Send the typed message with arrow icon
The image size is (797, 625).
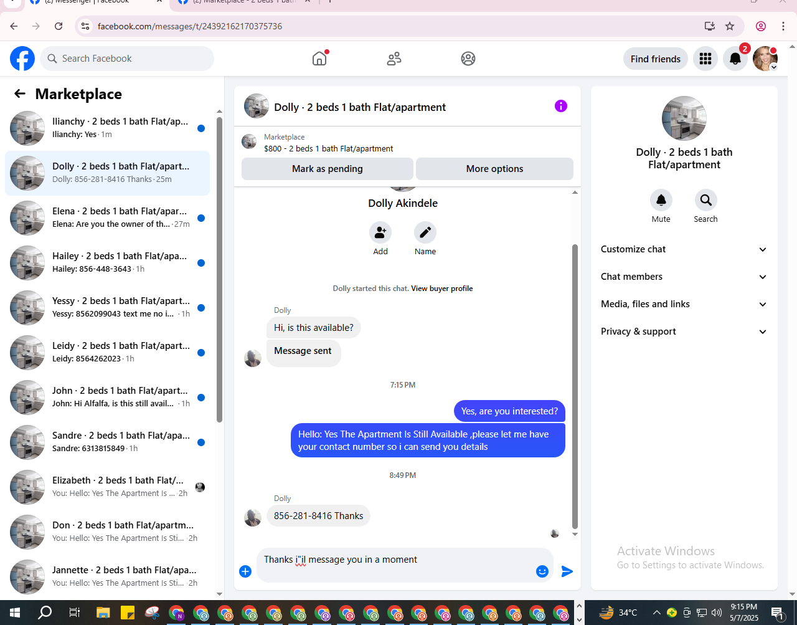567,571
